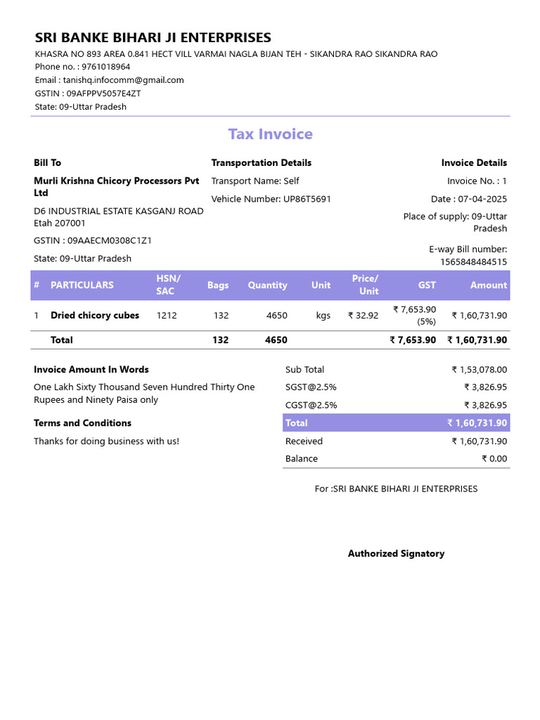The height and width of the screenshot is (720, 540).
Task: Click the CGST@2.5% label
Action: 311,405
